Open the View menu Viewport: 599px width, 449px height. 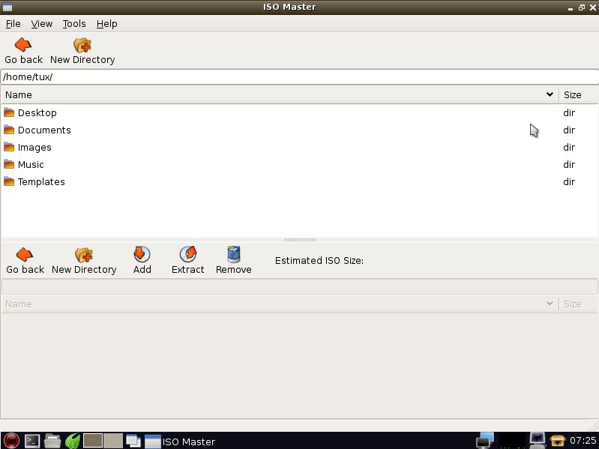(x=42, y=24)
